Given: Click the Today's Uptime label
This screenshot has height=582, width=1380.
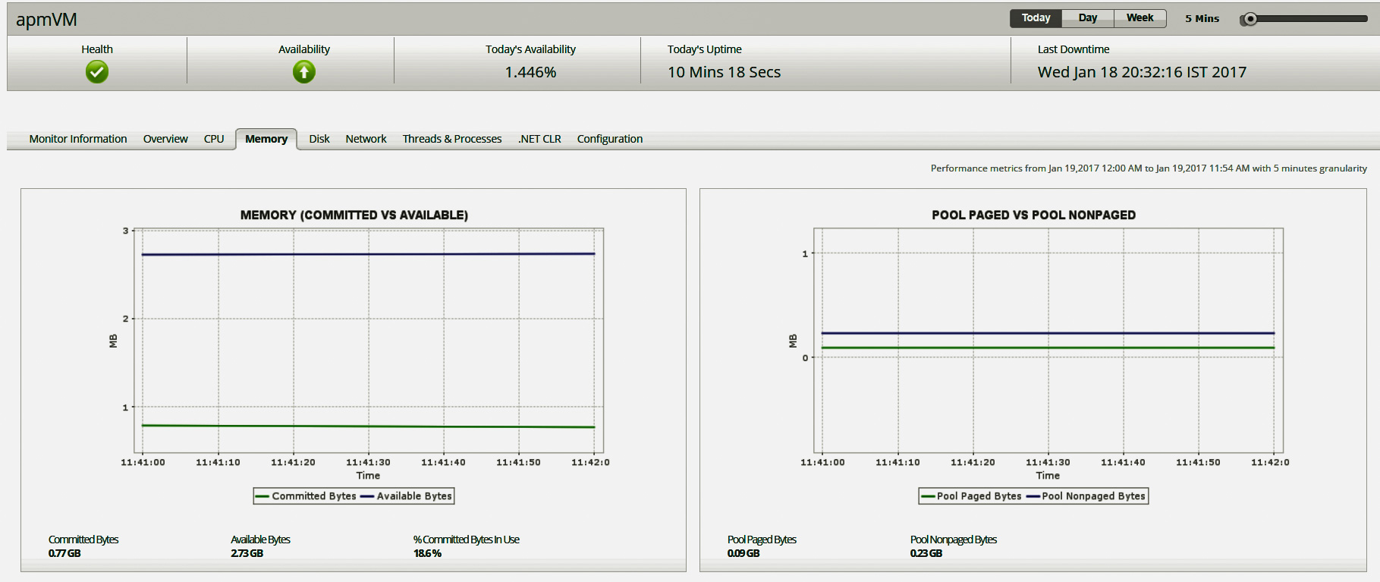Looking at the screenshot, I should pyautogui.click(x=705, y=49).
